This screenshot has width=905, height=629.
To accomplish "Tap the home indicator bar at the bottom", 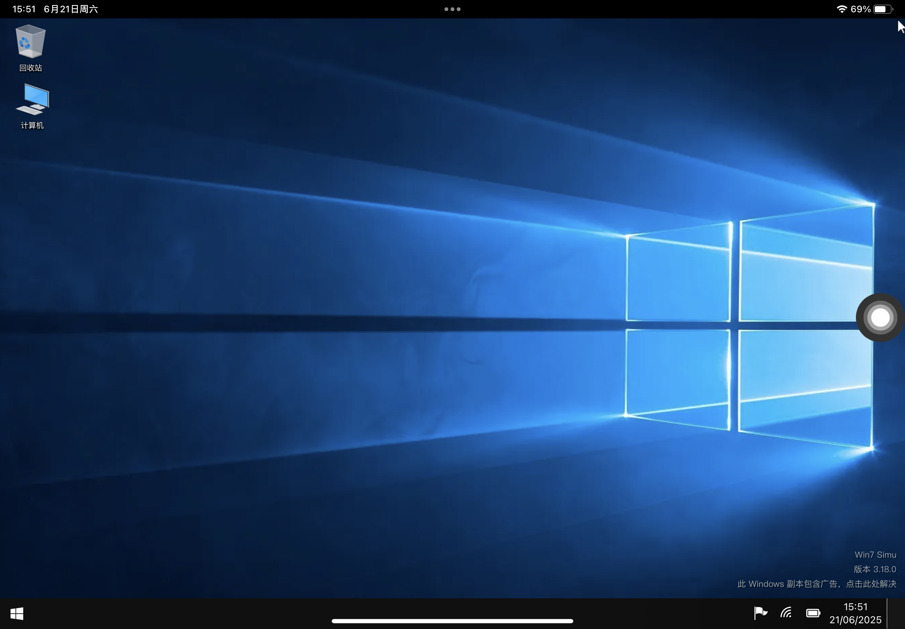I will 452,621.
